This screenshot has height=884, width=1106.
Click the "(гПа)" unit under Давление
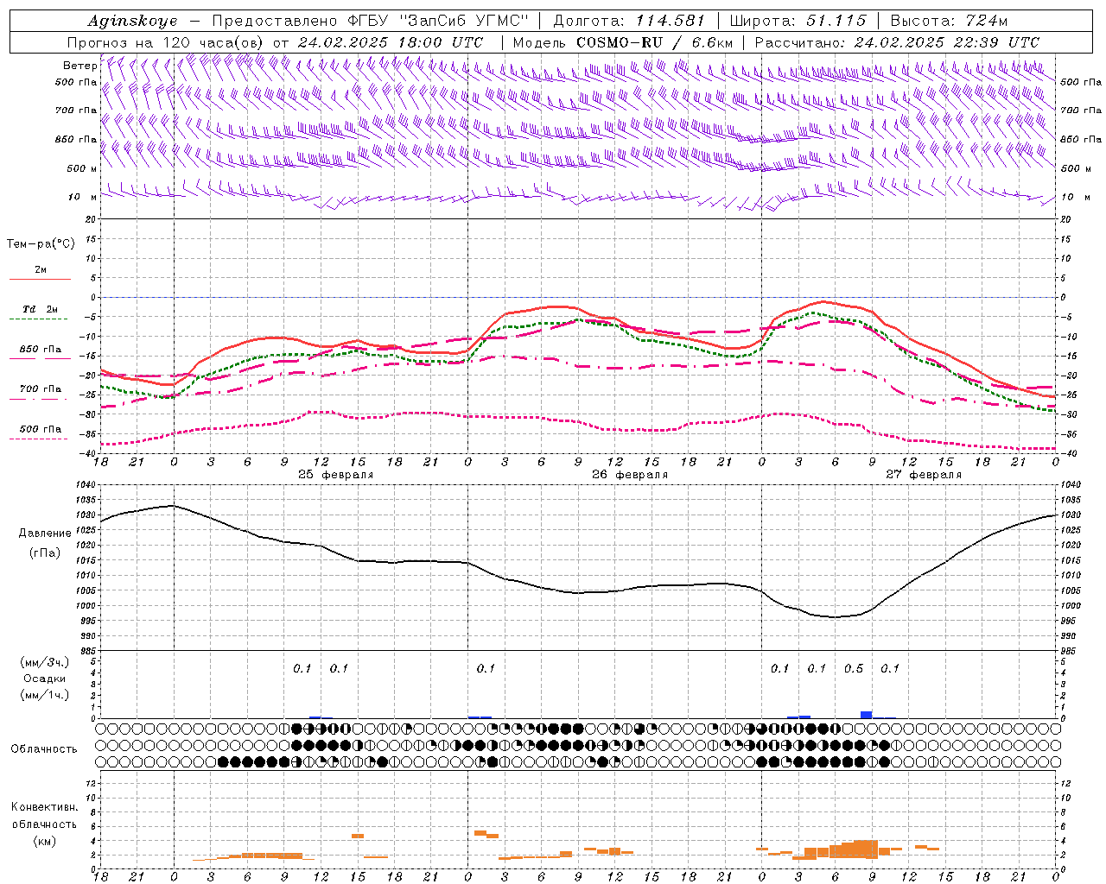coord(45,552)
